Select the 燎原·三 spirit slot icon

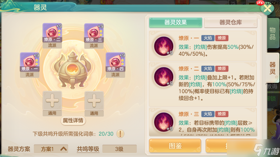tap(94, 33)
